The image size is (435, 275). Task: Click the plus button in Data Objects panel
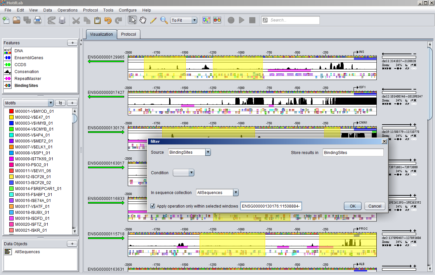tap(72, 244)
